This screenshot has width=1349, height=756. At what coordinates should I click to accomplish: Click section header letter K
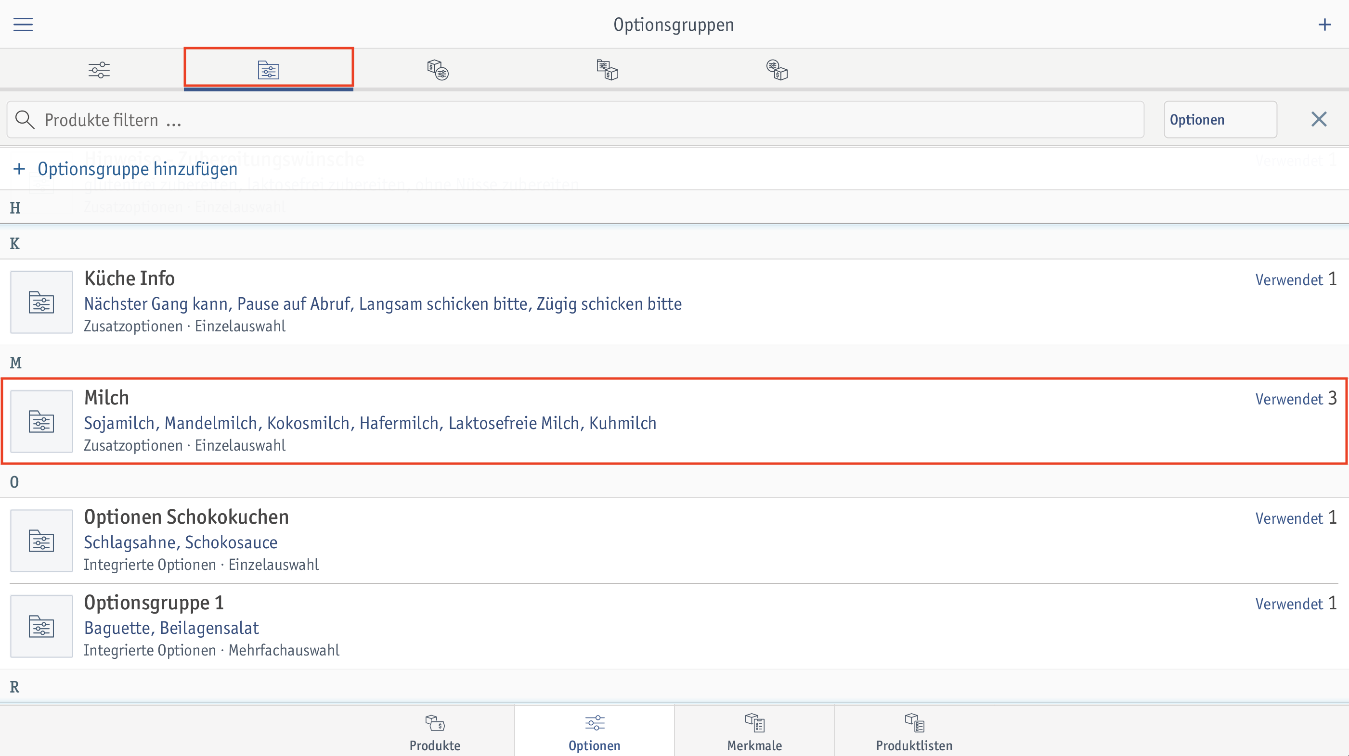tap(14, 244)
